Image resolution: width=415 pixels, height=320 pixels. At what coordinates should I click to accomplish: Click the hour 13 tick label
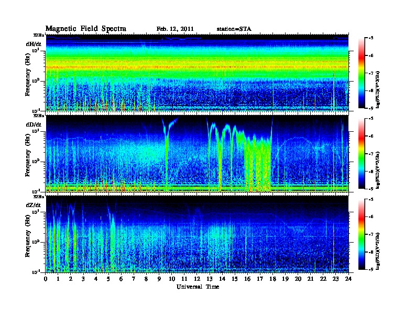tap(210, 279)
